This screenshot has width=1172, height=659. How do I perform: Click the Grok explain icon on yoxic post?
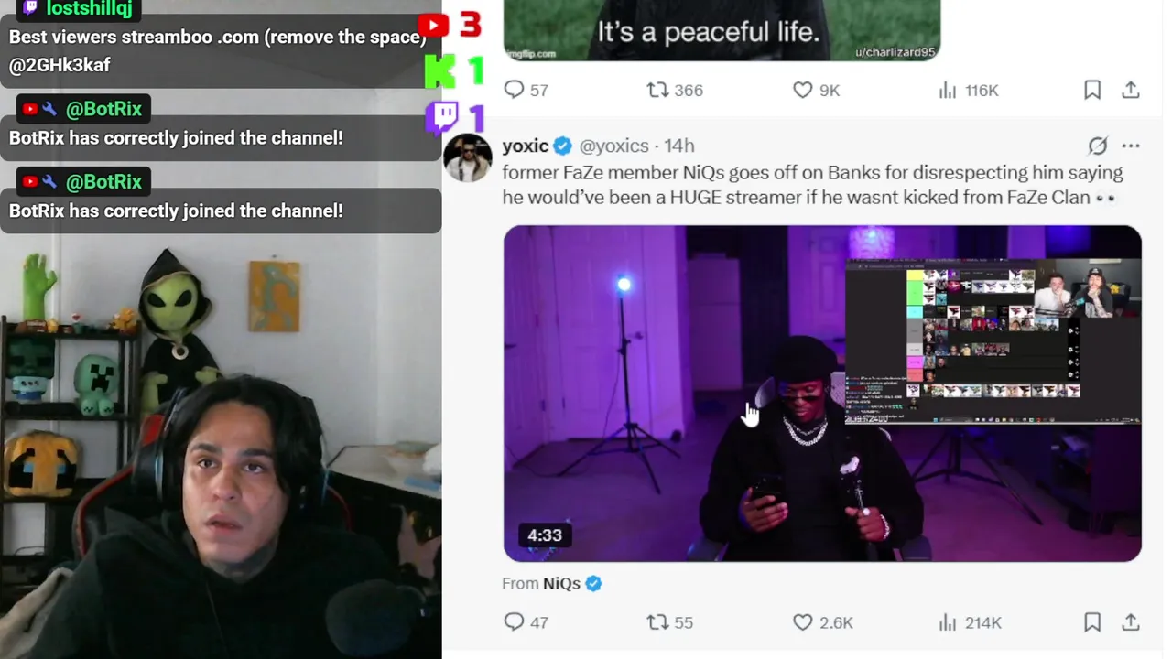1098,146
